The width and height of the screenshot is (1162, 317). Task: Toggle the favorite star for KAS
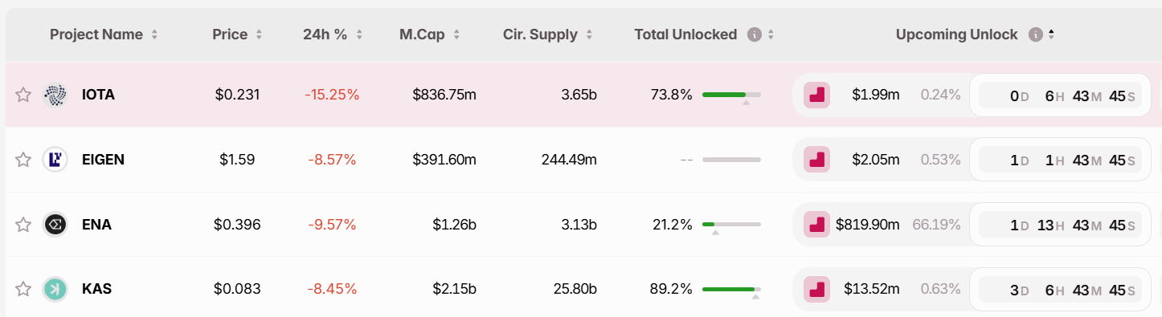click(23, 289)
